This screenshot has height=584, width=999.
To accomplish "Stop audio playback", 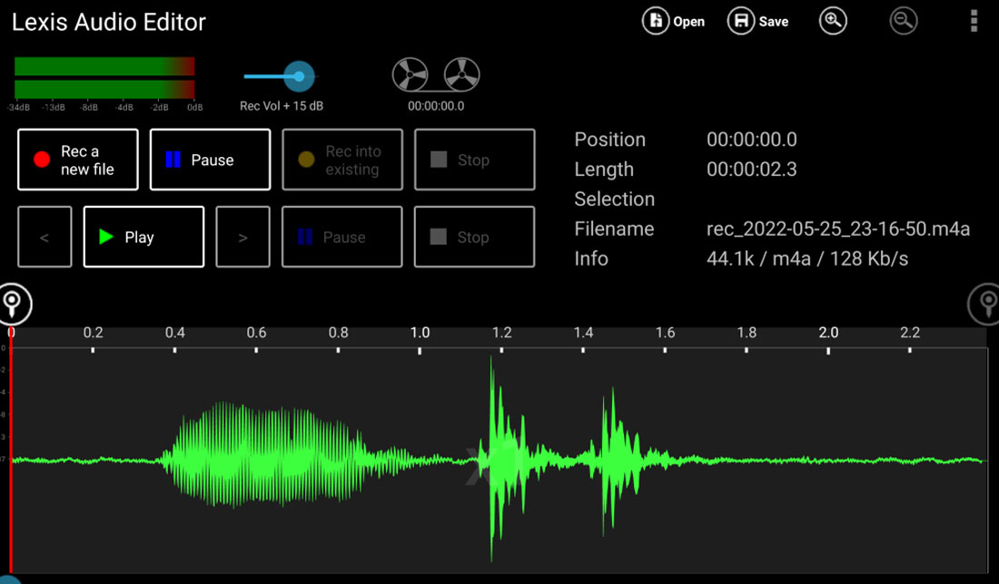I will coord(474,237).
